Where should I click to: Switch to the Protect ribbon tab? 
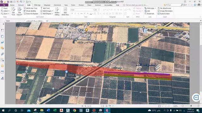[x=81, y=5]
